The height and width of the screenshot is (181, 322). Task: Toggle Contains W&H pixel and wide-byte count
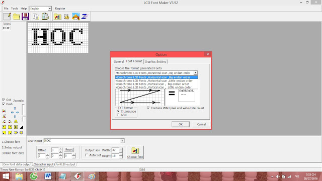click(x=148, y=108)
